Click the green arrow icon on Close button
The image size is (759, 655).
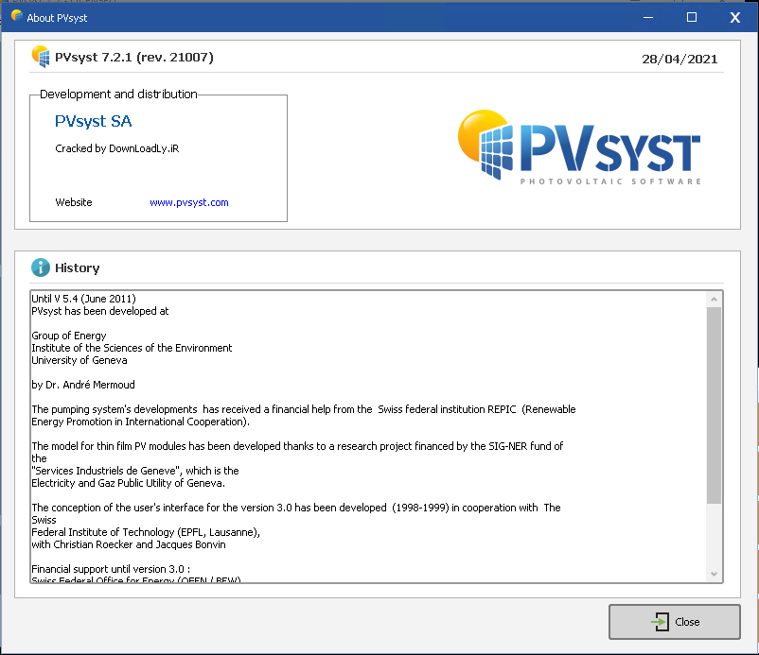coord(661,622)
